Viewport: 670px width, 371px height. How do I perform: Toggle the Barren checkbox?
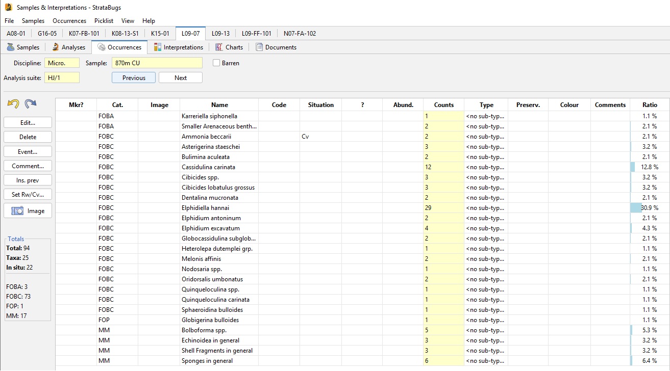tap(216, 63)
